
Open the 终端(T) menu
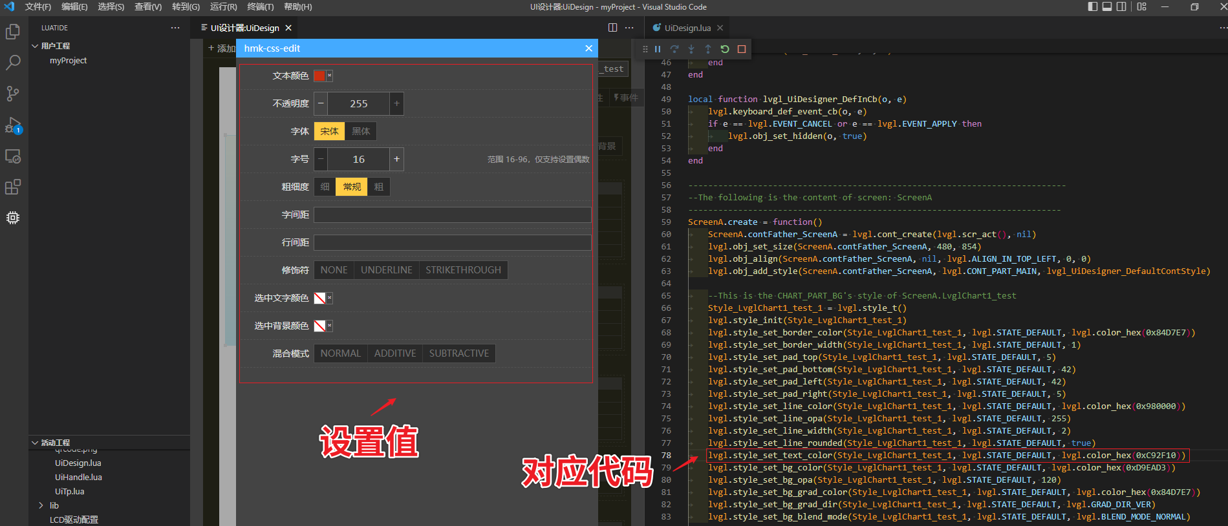(x=260, y=7)
